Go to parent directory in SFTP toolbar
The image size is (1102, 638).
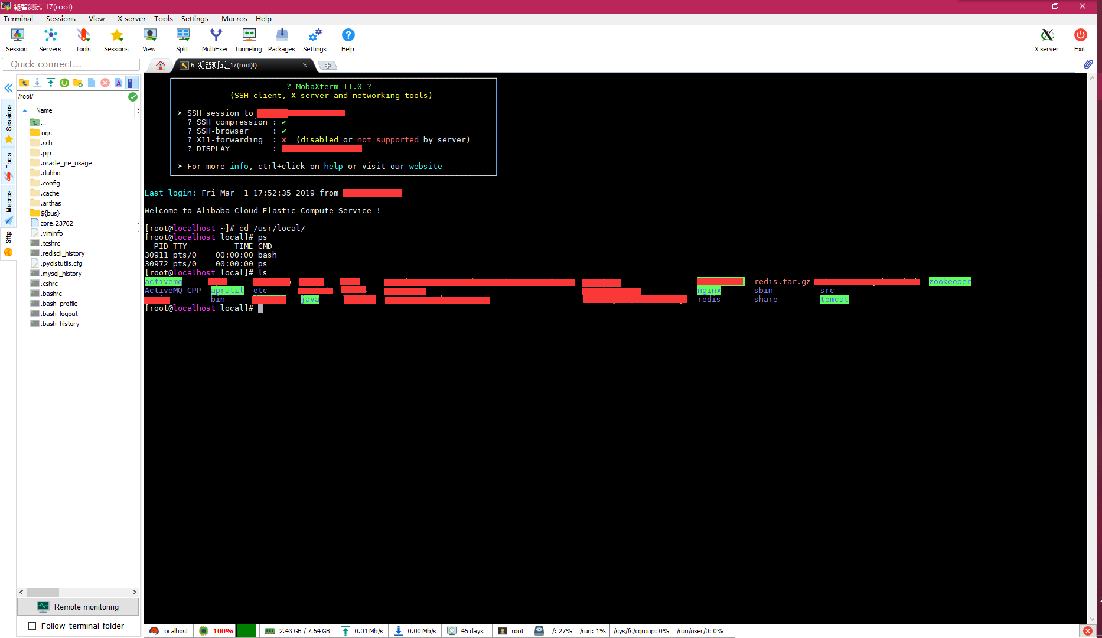[24, 83]
